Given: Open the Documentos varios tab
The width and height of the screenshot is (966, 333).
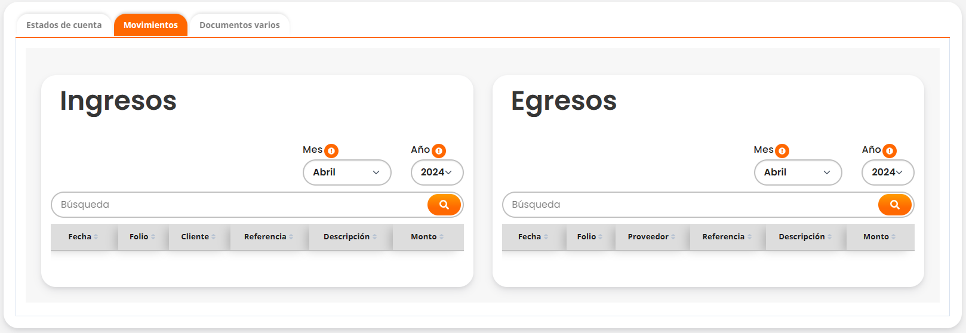Looking at the screenshot, I should [239, 25].
